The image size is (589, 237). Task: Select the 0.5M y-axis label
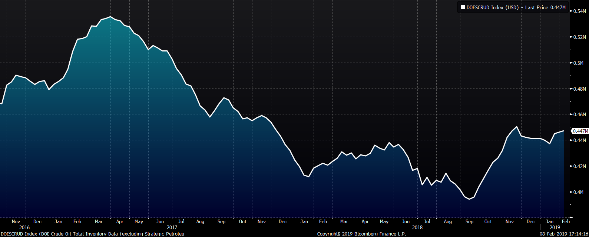(x=578, y=63)
